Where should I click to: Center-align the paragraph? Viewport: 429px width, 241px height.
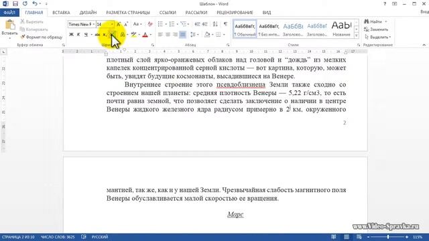pyautogui.click(x=168, y=35)
